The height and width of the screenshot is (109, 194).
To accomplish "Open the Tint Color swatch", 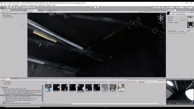I will click(189, 17).
